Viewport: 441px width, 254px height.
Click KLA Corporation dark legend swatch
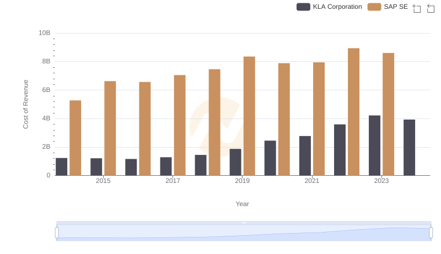pos(303,7)
